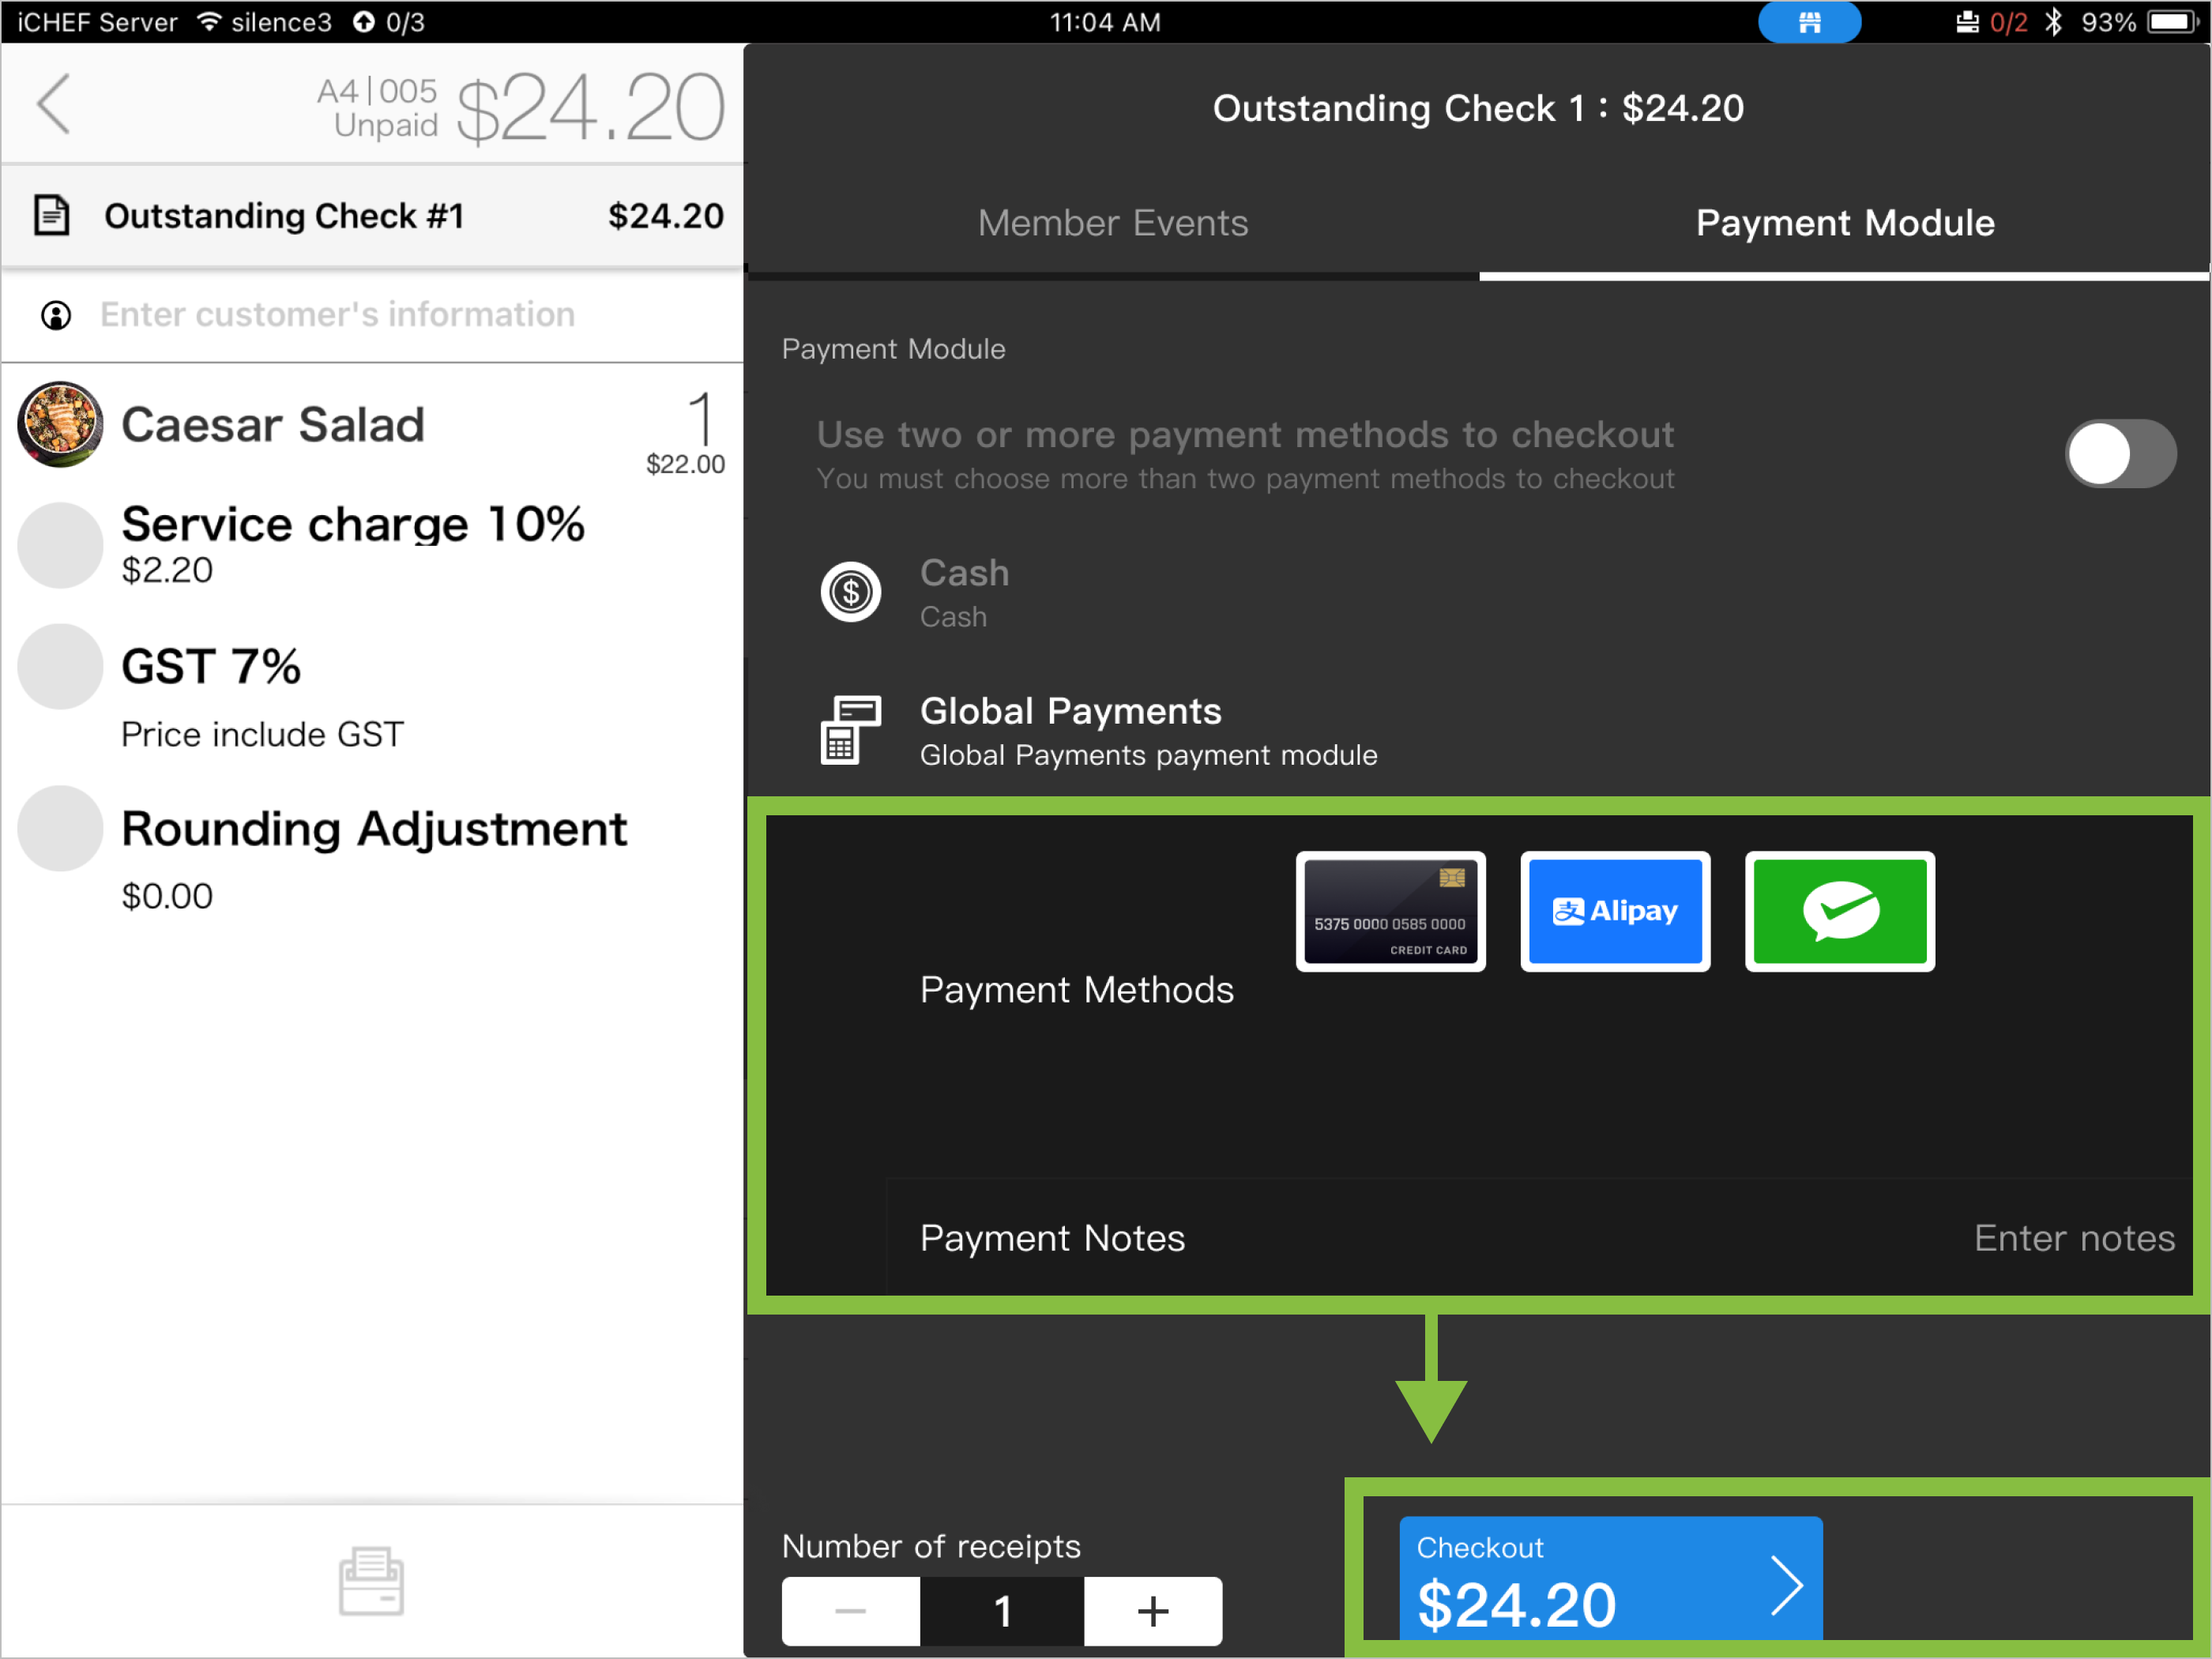Click the customer profile icon
The height and width of the screenshot is (1659, 2212).
tap(56, 316)
